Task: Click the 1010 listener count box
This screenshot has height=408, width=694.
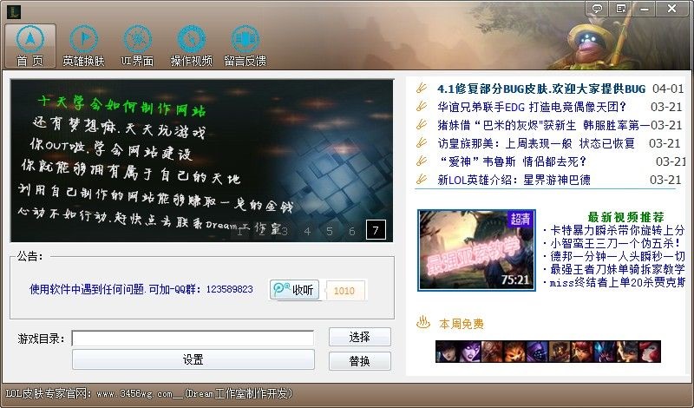Action: click(x=344, y=291)
